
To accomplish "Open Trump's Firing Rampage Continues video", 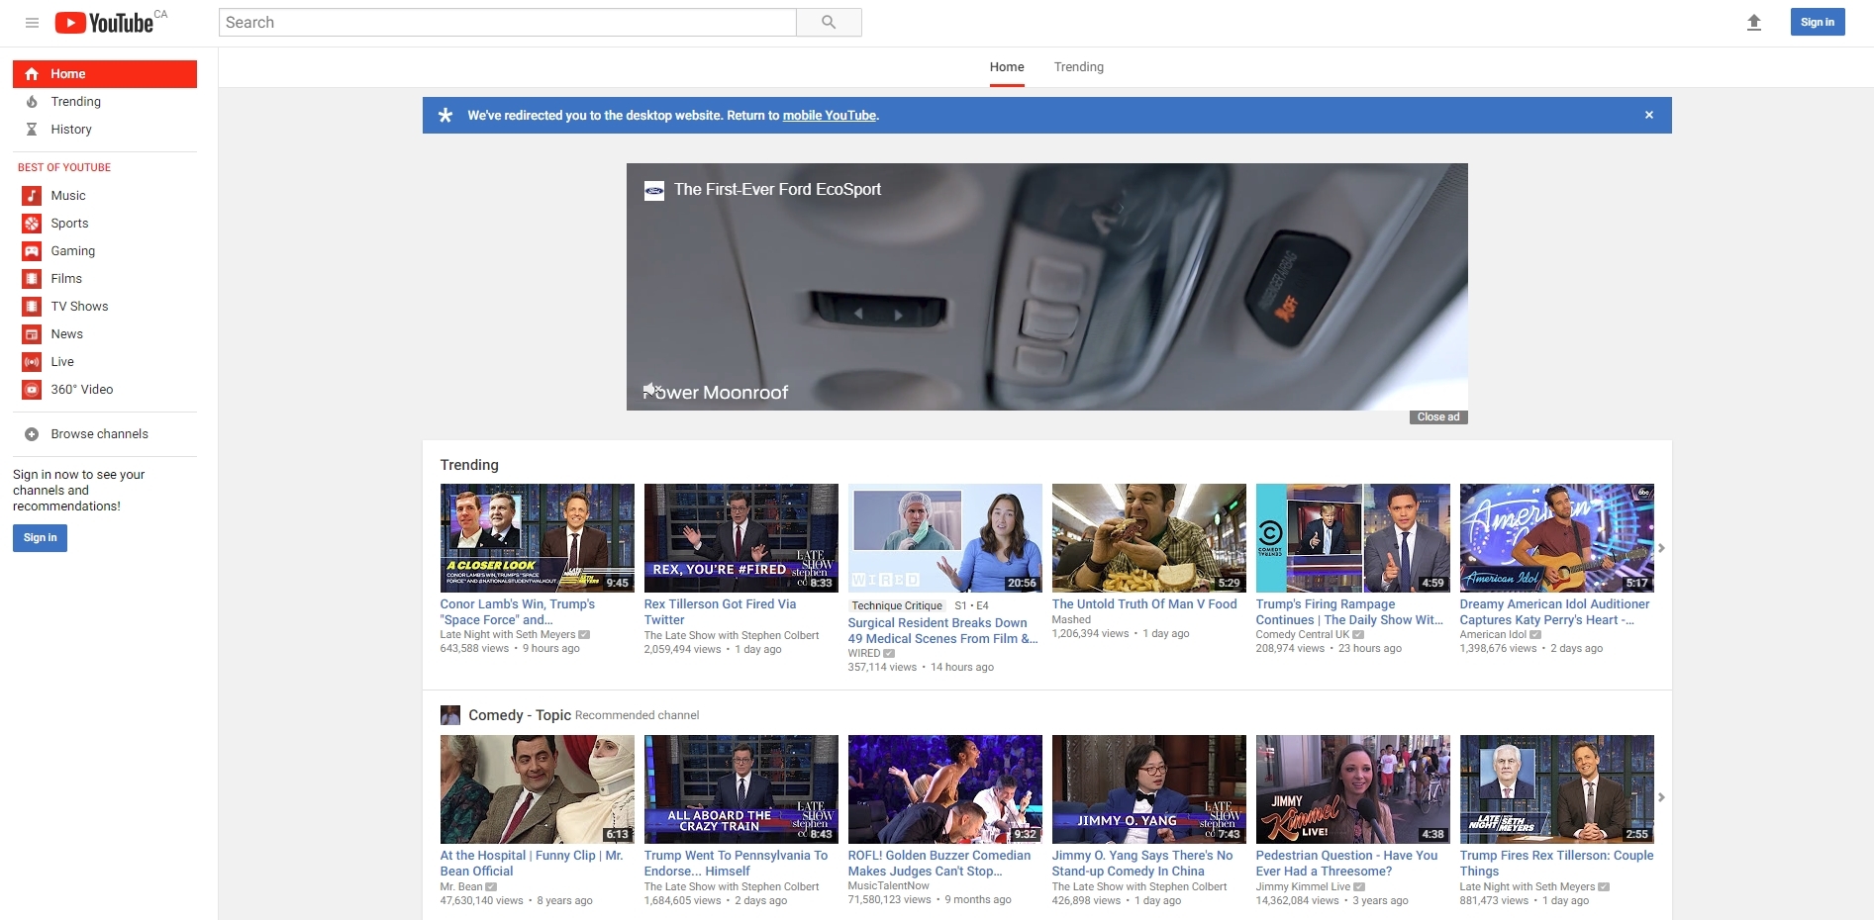I will [1349, 612].
